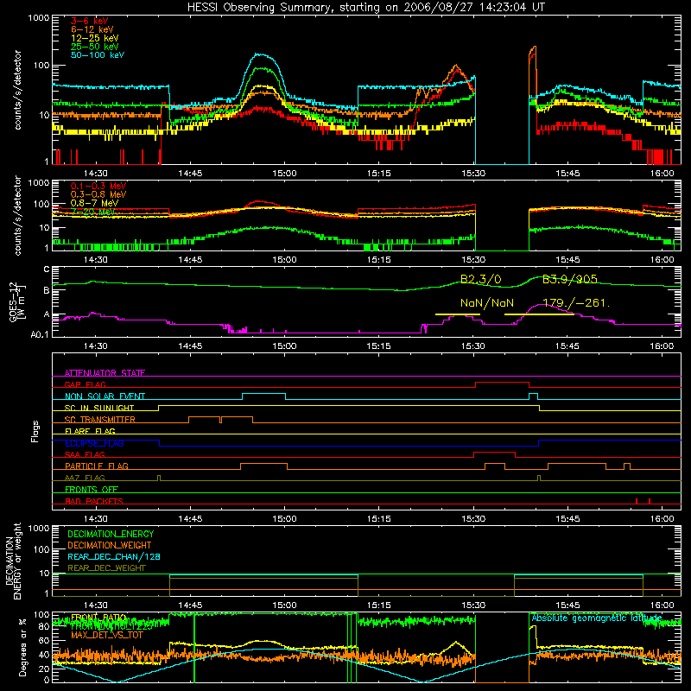Click the 16:00 tick label under flags panel
The image size is (691, 691).
(x=662, y=519)
